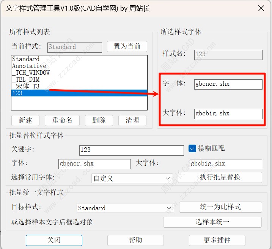Viewport: 272px width, 249px height.
Task: Toggle the 模糊匹配 checkbox
Action: [x=192, y=148]
